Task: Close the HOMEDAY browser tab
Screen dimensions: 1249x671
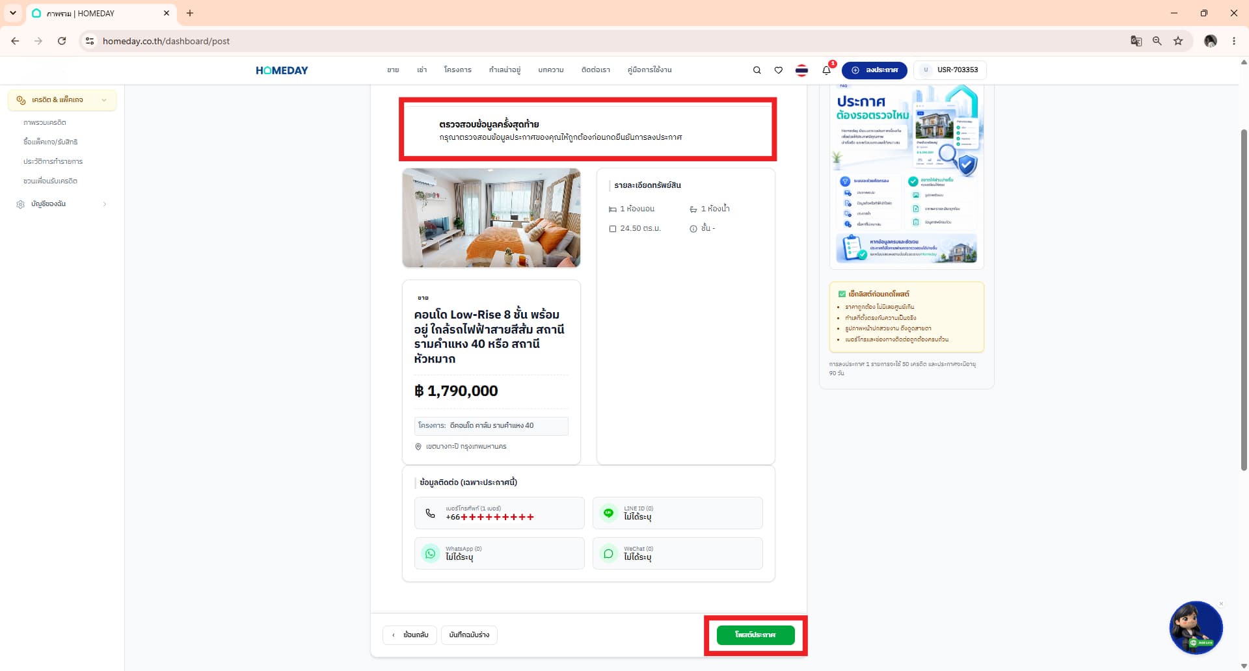Action: (x=167, y=13)
